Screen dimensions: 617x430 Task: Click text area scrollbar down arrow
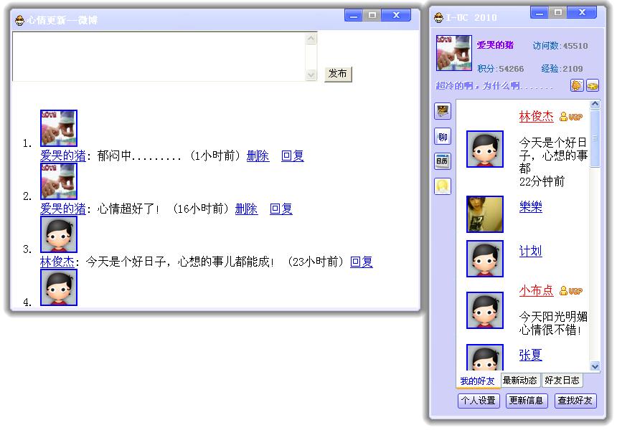tap(311, 75)
